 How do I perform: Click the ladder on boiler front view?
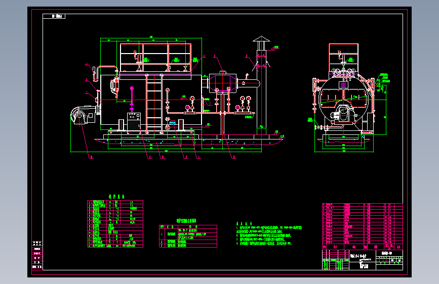(x=154, y=104)
